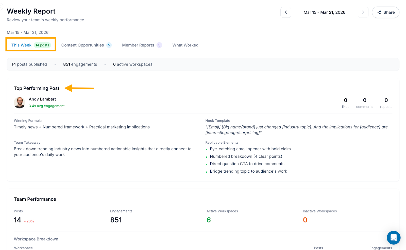The image size is (406, 250).
Task: Click the Share button
Action: (x=386, y=12)
